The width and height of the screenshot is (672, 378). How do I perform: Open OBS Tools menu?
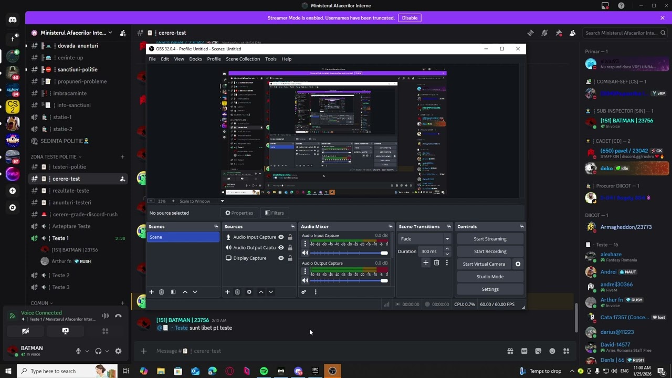coord(271,59)
